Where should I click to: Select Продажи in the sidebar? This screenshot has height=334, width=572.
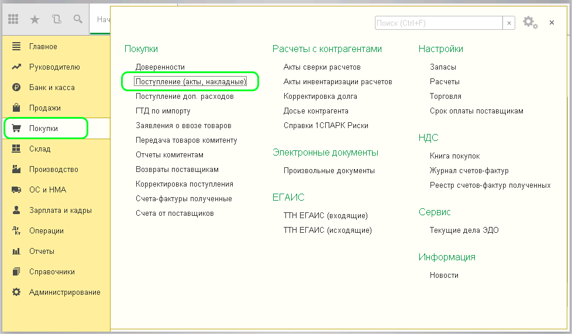click(44, 108)
